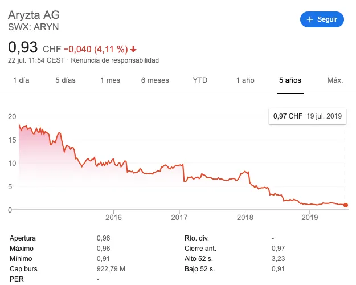Screen dimensions: 356x285
Task: Switch chart to YTD view
Action: pos(200,80)
